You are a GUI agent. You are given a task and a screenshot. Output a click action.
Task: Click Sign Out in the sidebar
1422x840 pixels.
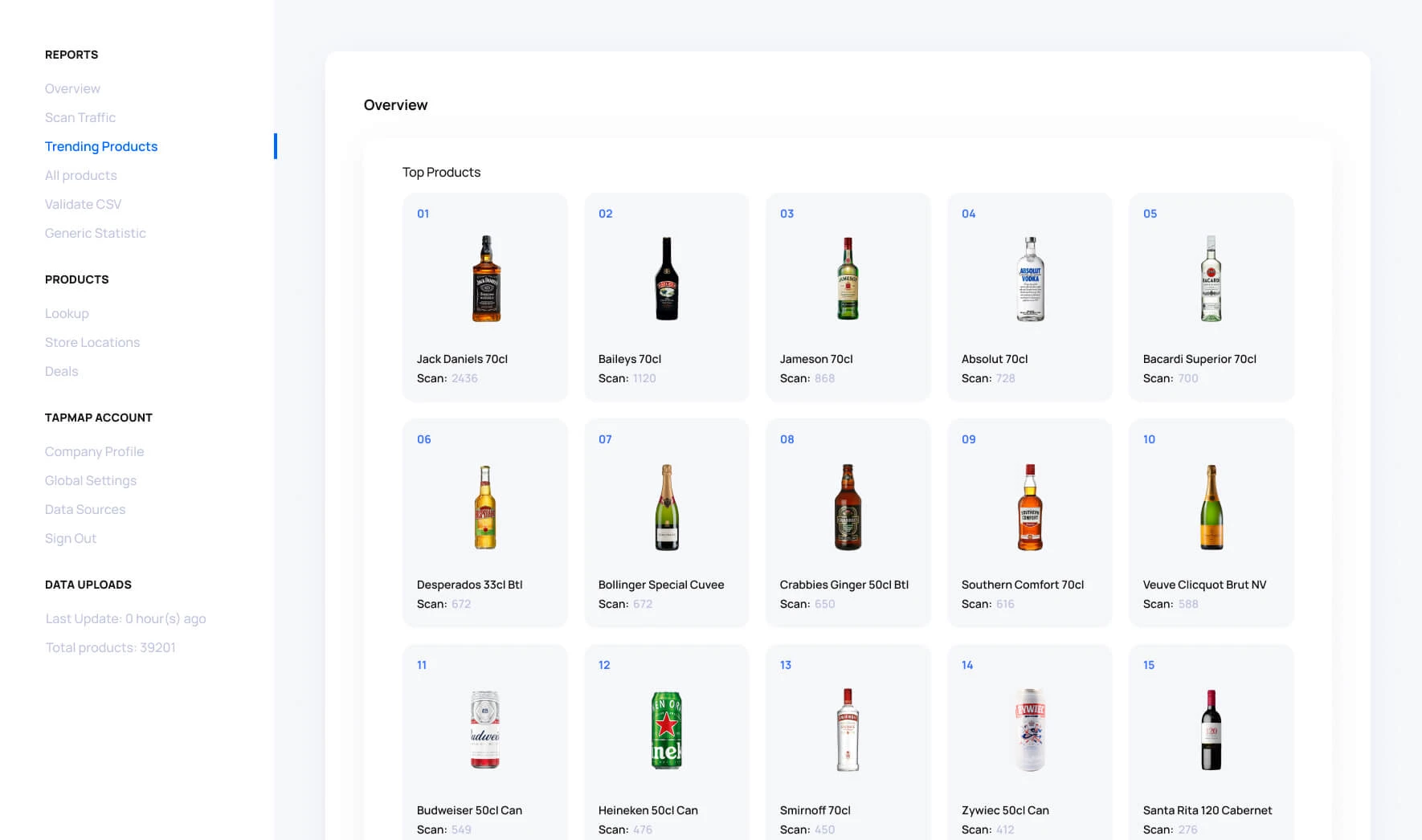[71, 538]
